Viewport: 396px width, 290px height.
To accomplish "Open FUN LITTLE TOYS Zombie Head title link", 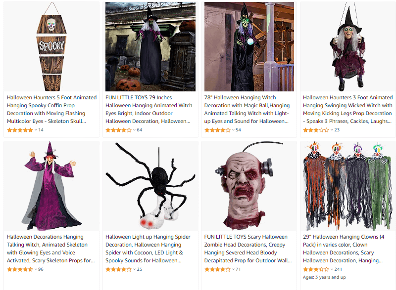I will pos(248,249).
